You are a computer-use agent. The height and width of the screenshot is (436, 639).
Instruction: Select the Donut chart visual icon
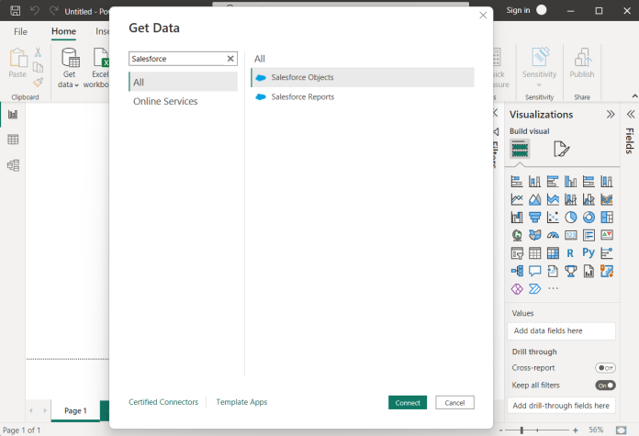(x=589, y=218)
